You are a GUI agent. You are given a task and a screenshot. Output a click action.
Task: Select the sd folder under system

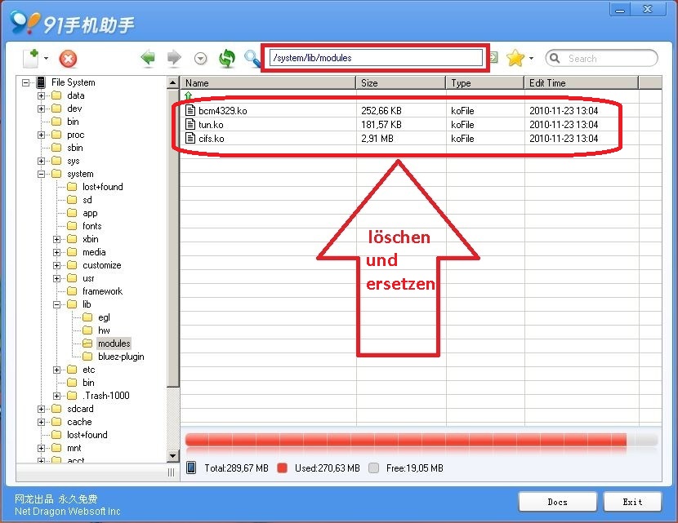click(x=87, y=200)
